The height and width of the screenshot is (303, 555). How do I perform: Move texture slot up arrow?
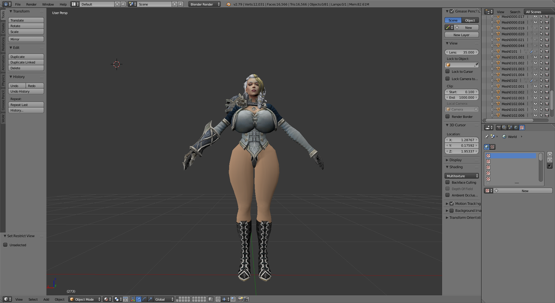click(550, 154)
